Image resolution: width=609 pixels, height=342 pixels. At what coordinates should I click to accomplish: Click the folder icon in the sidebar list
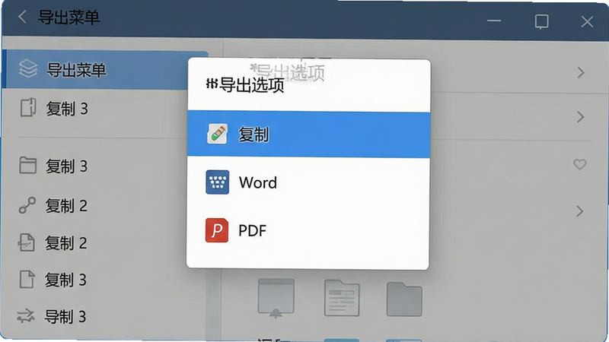click(27, 165)
